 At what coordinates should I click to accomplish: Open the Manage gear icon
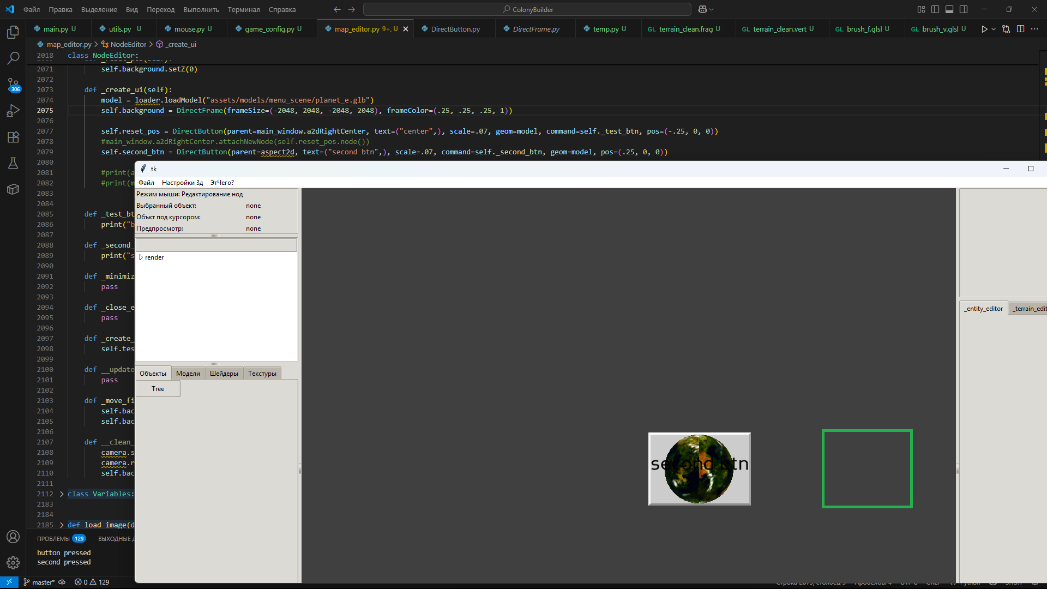[x=13, y=562]
